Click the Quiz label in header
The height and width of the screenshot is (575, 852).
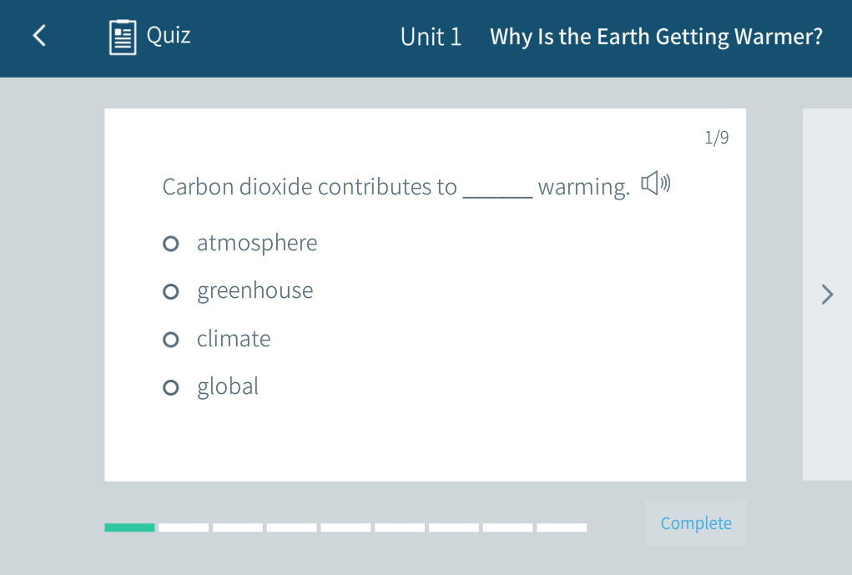coord(169,35)
